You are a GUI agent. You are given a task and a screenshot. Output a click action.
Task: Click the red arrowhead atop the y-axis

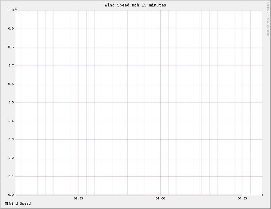16,9
